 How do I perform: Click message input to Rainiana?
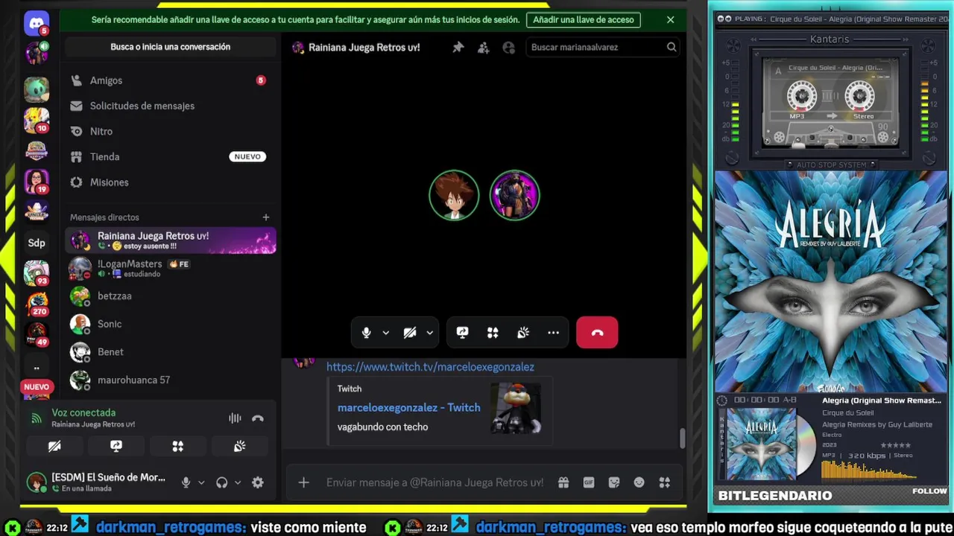435,482
